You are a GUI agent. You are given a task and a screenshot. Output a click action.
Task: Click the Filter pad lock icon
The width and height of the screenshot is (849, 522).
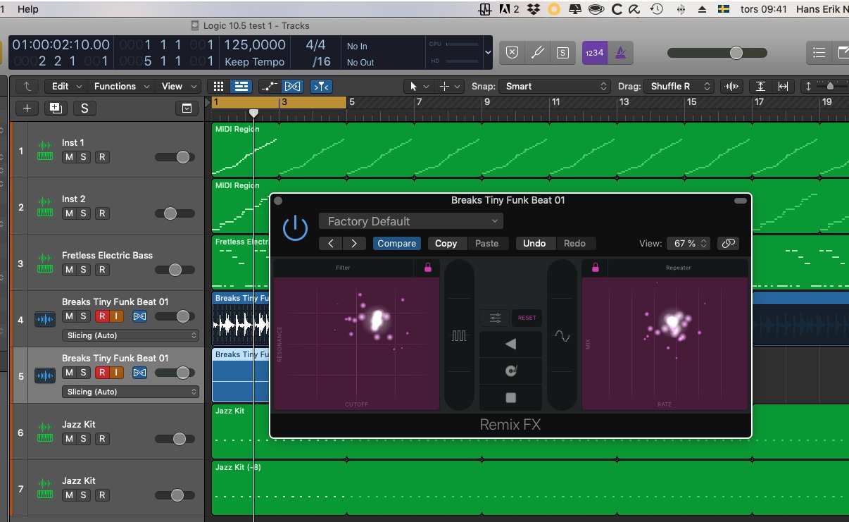click(427, 268)
